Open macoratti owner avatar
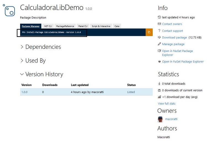 [160, 119]
